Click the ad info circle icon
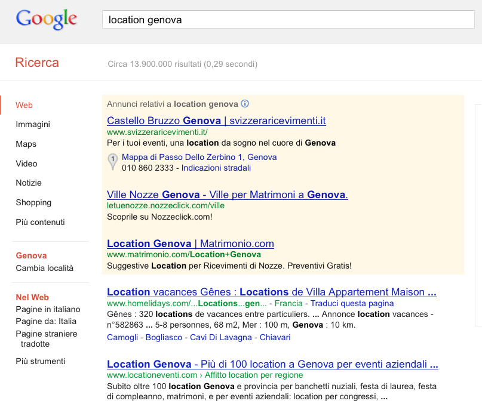482x410 pixels. click(245, 104)
